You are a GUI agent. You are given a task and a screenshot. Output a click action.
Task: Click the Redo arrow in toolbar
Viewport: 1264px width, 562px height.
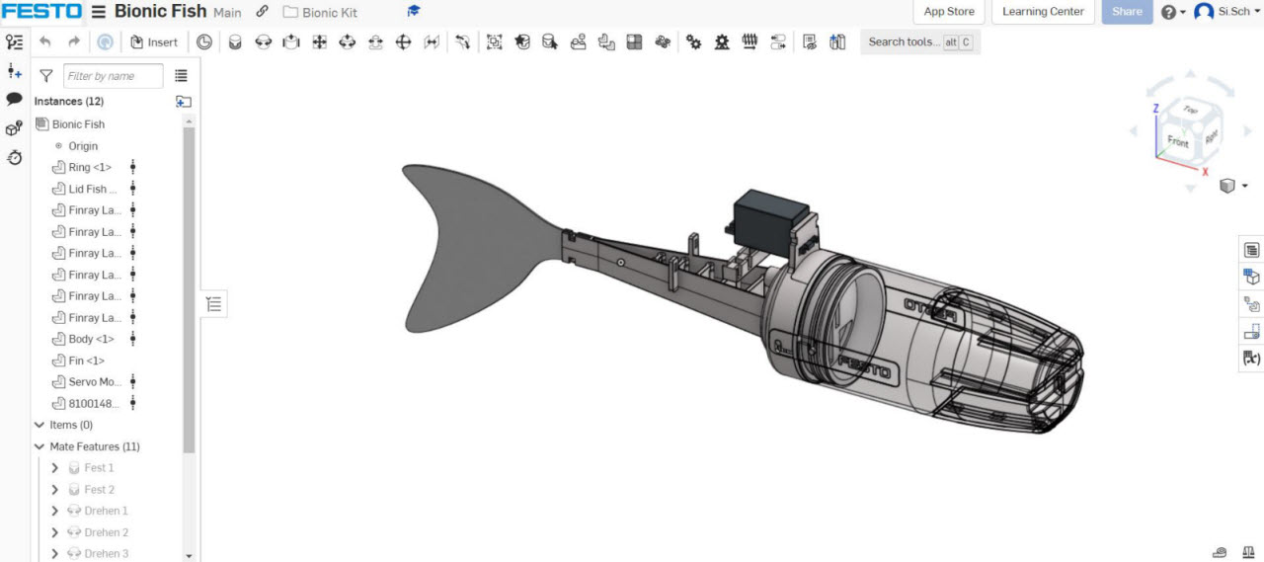(74, 42)
